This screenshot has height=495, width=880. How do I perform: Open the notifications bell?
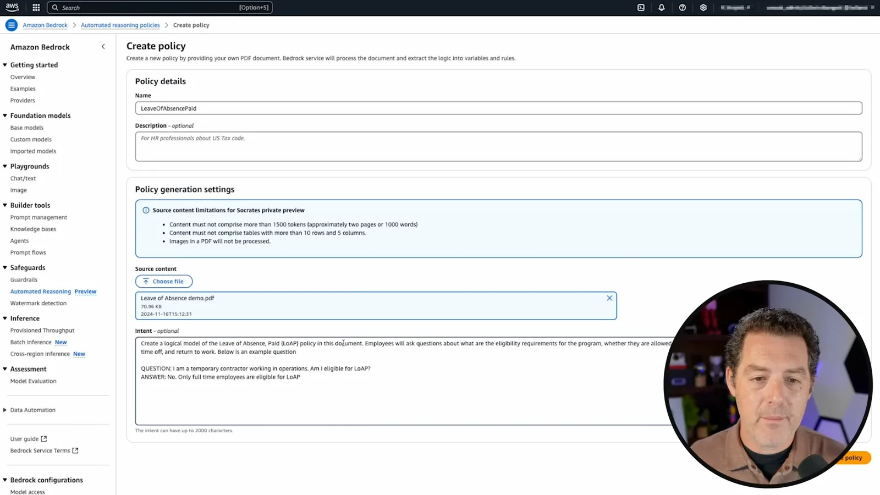tap(662, 8)
